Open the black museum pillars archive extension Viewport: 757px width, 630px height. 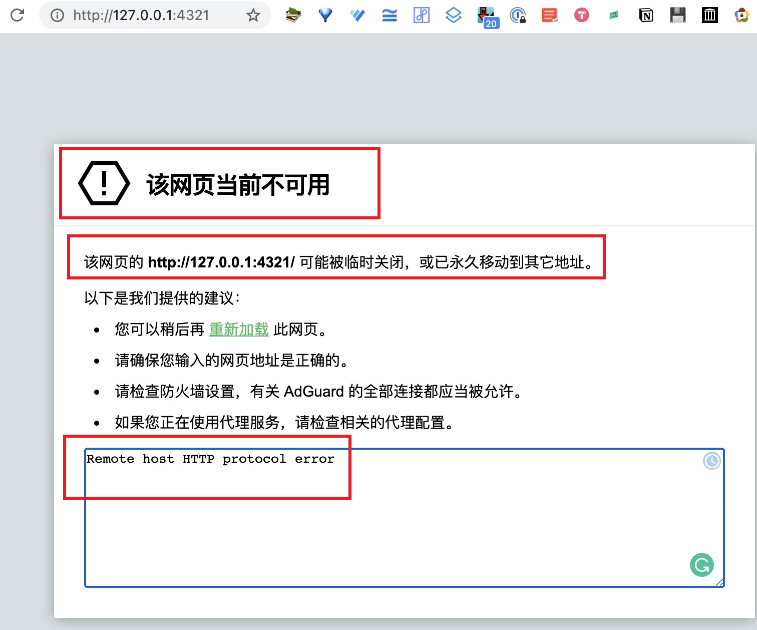710,16
